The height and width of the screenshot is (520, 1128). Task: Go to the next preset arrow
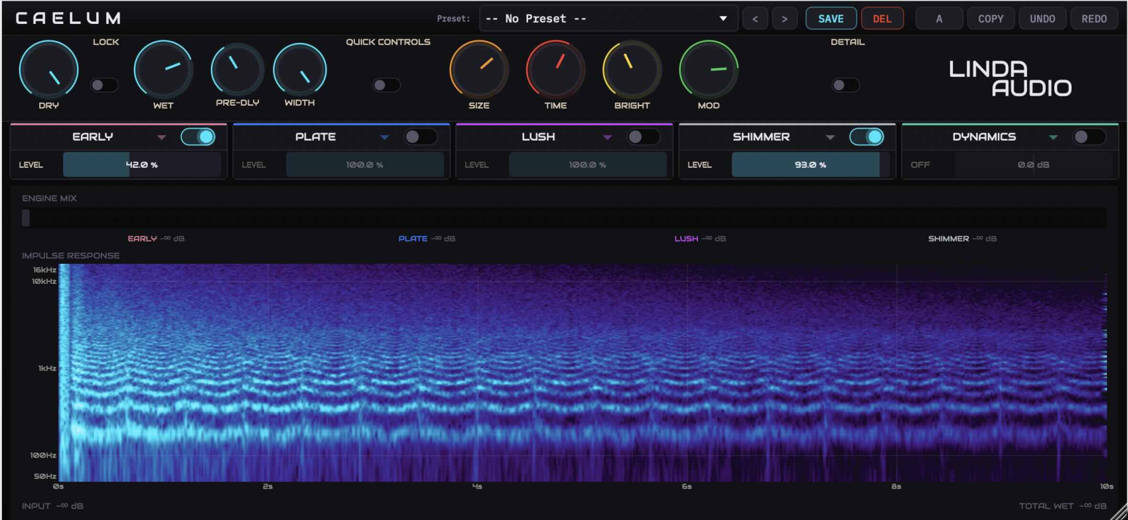784,19
